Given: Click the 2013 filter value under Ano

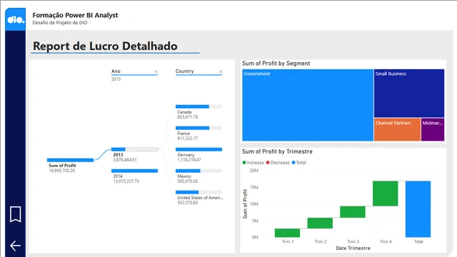Looking at the screenshot, I should 116,79.
